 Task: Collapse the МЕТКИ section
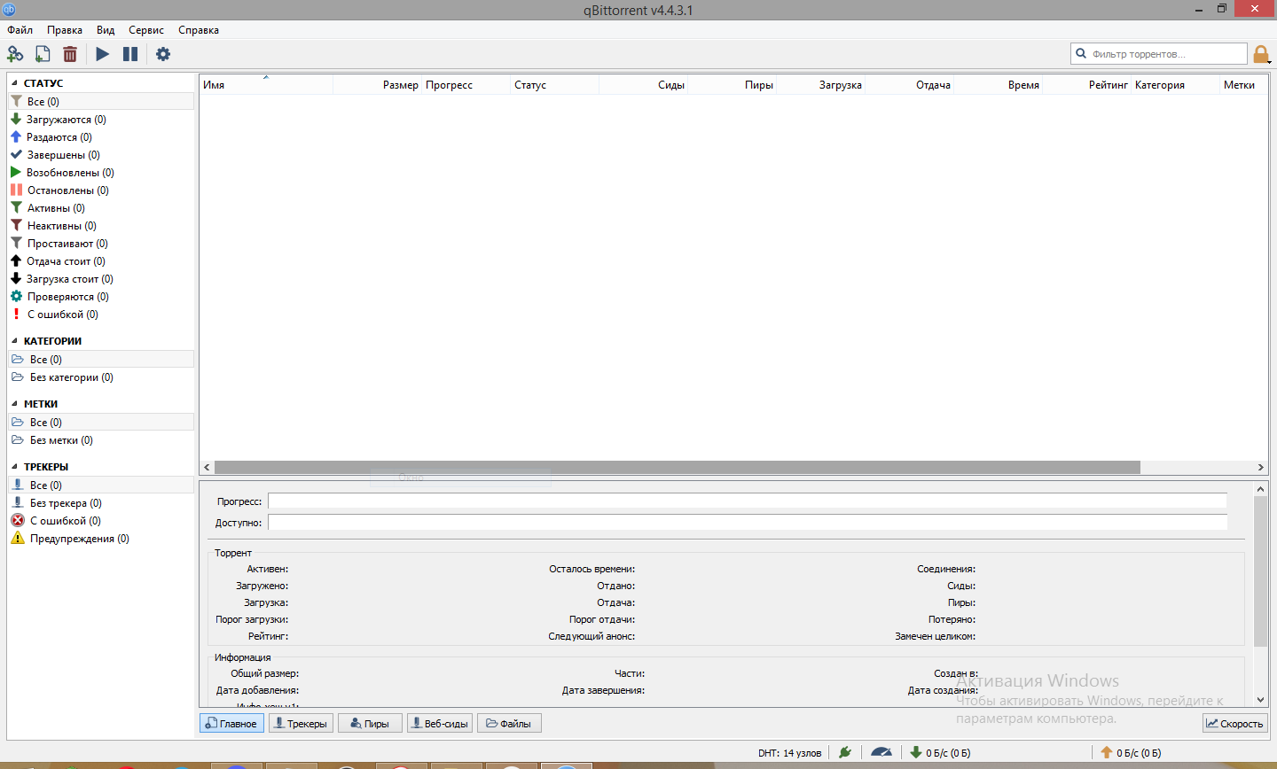point(14,404)
